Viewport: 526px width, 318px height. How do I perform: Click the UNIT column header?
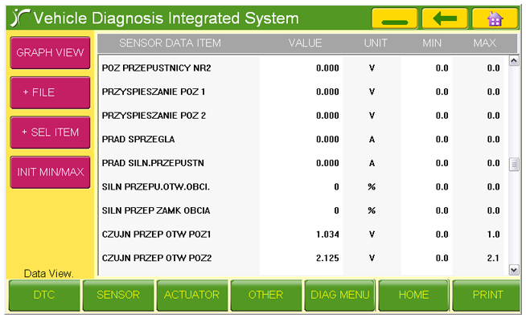point(376,43)
